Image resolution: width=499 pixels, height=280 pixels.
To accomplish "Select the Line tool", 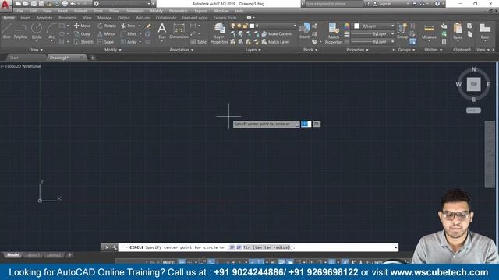I will click(x=7, y=31).
